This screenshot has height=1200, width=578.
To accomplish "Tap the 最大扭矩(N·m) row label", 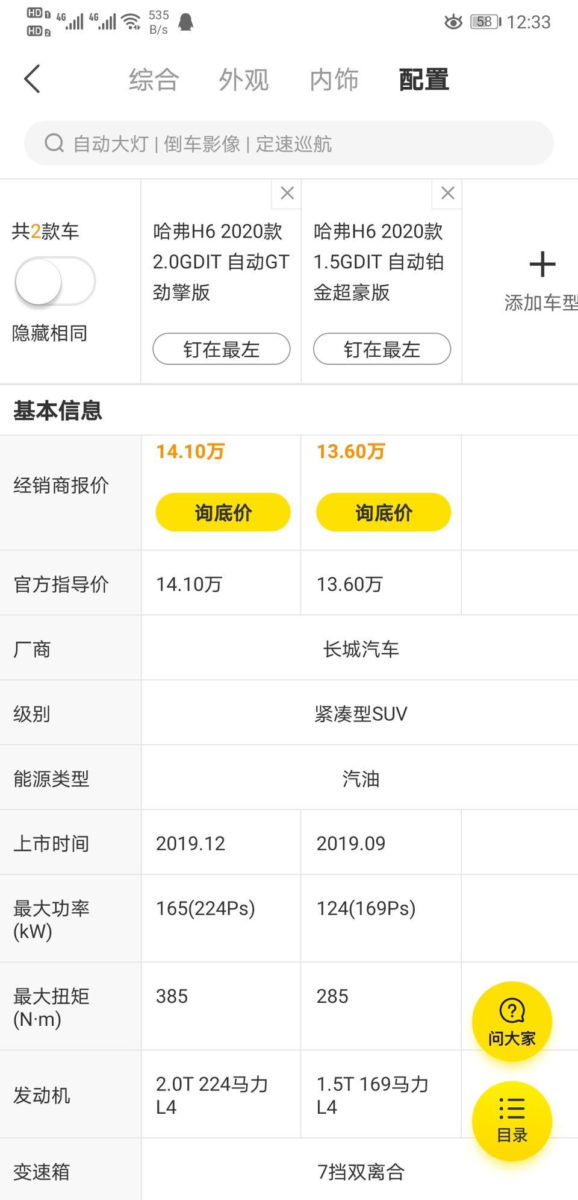I will 51,1007.
